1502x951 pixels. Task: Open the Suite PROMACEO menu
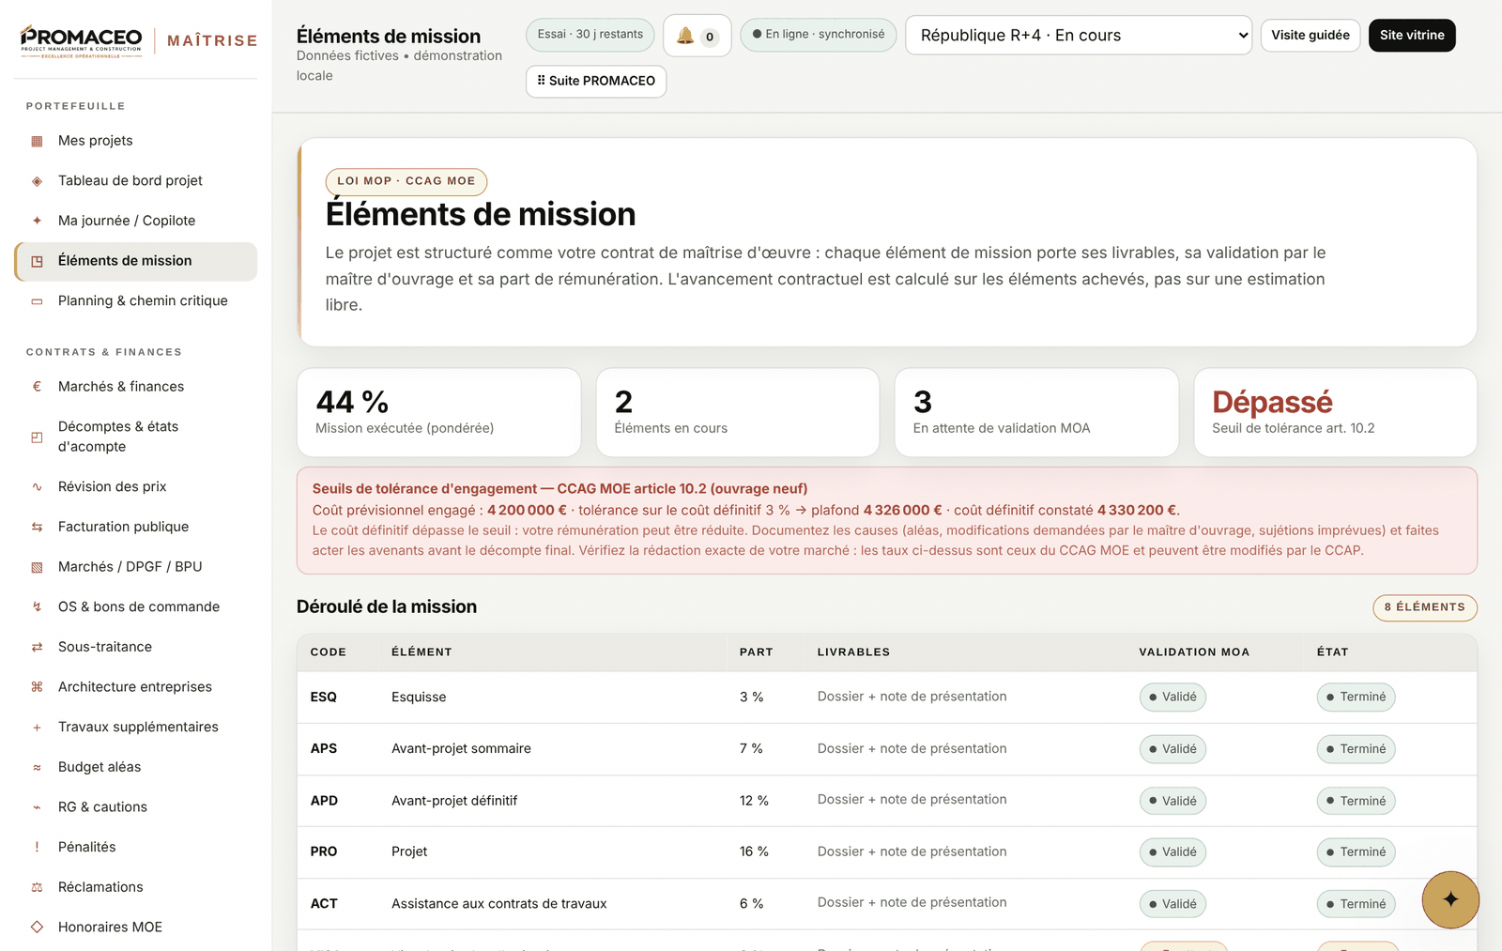[596, 81]
